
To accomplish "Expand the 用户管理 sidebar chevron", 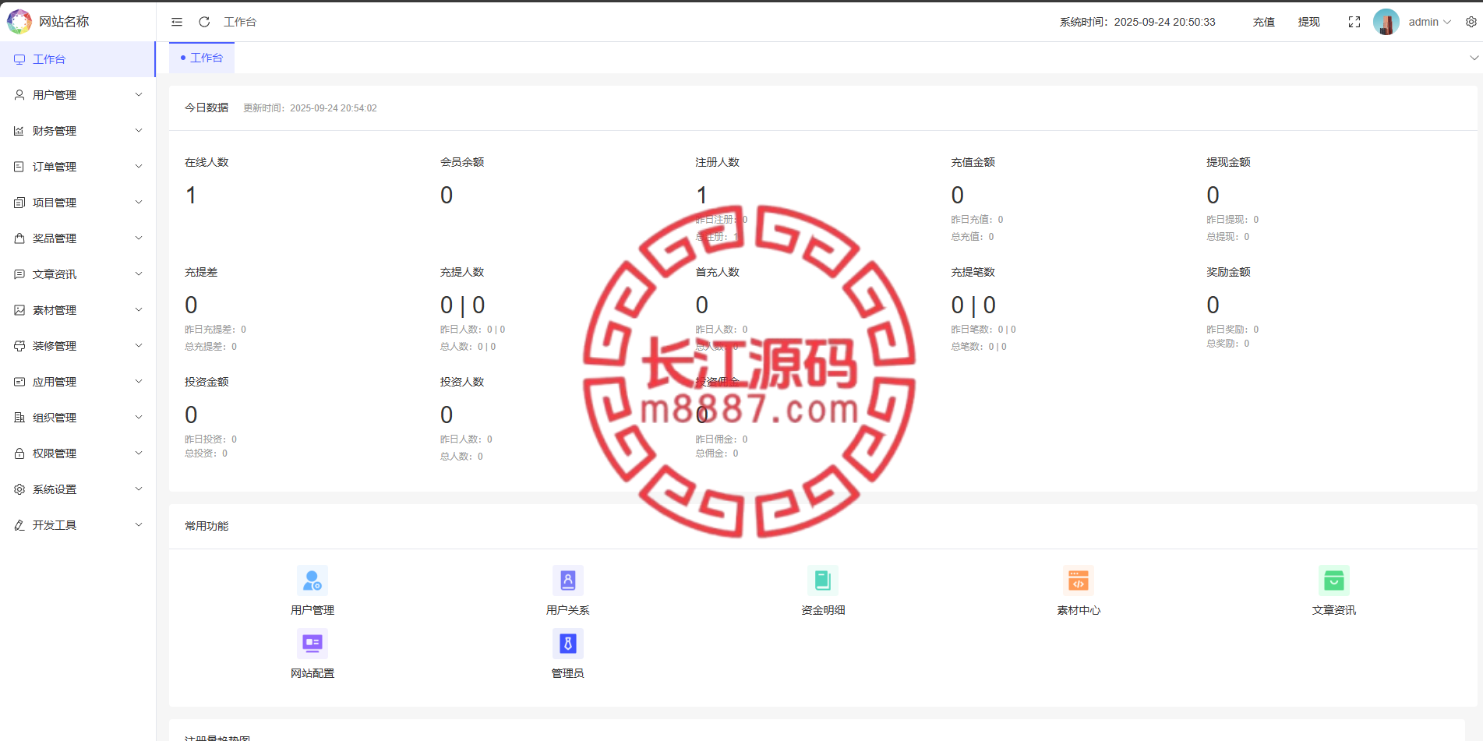I will click(139, 95).
